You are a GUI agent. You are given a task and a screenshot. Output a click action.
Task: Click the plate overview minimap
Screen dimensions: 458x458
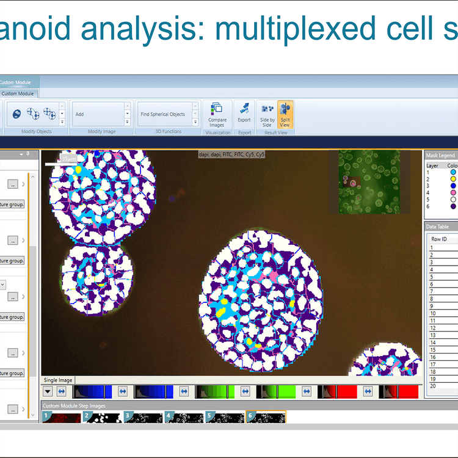click(x=369, y=182)
